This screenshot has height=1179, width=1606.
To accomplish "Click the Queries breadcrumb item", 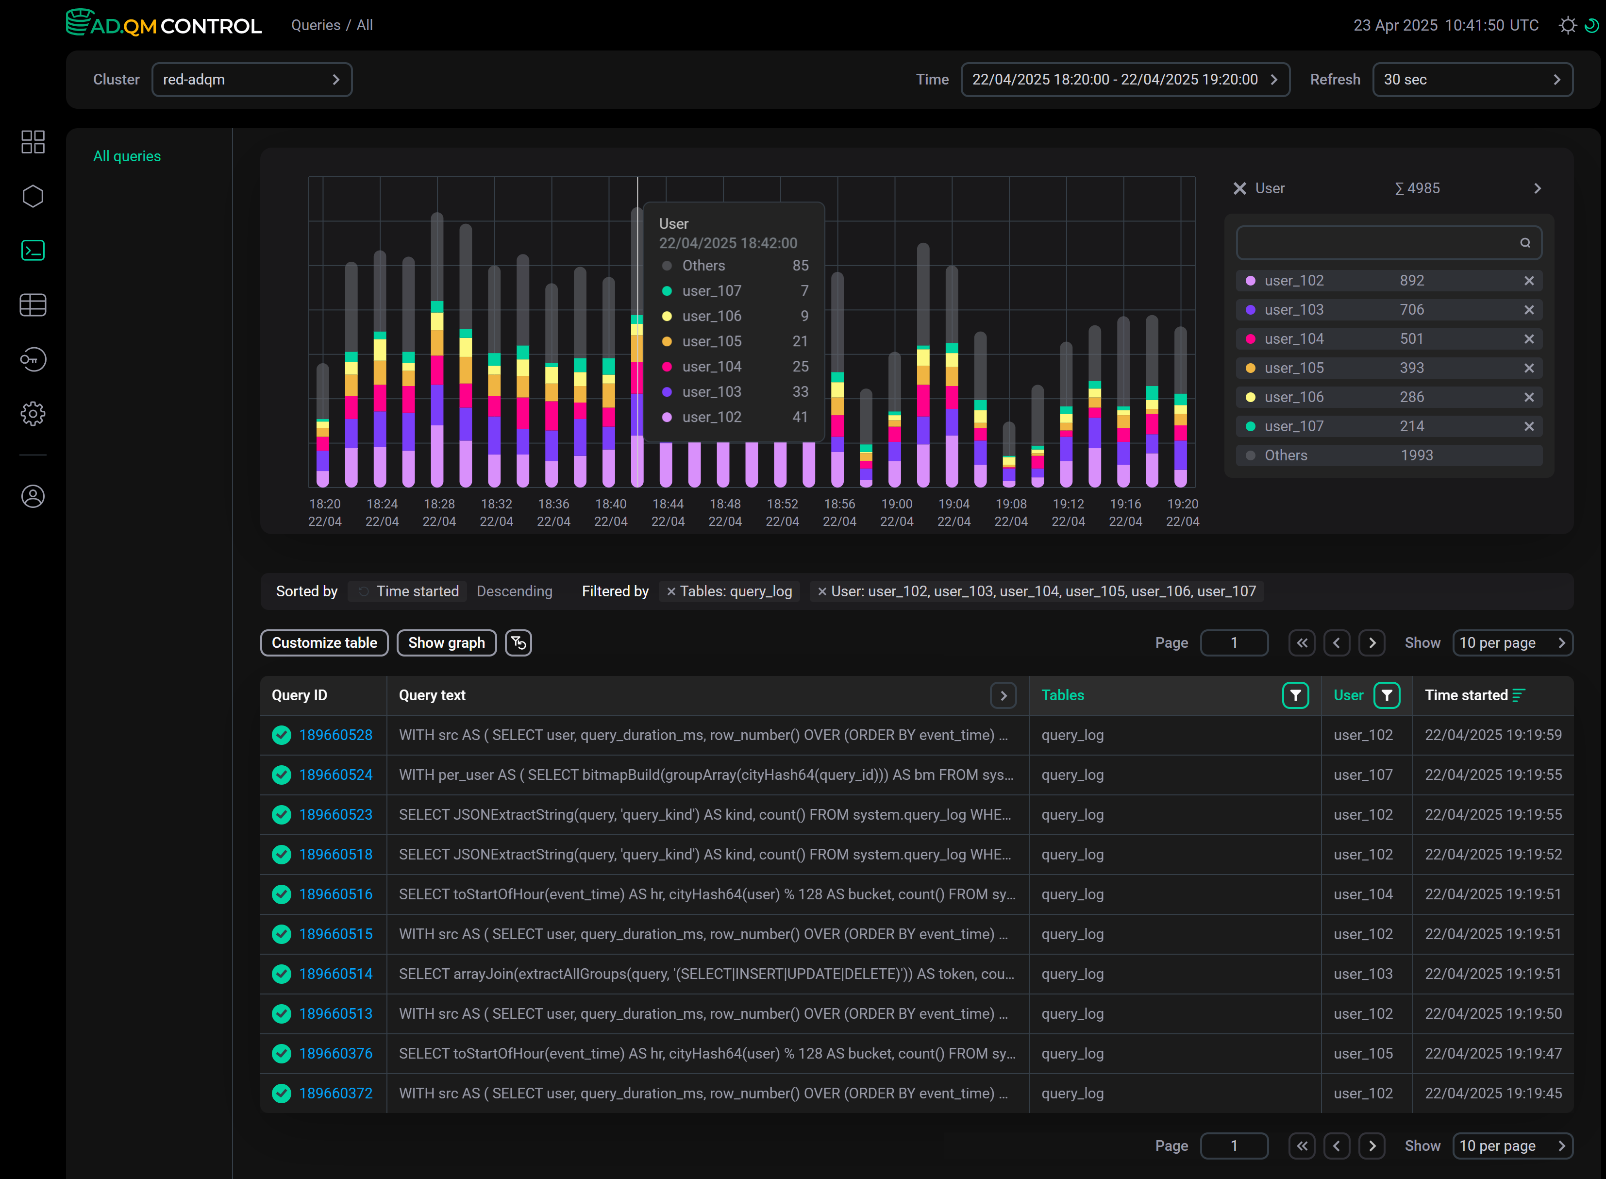I will pos(316,25).
